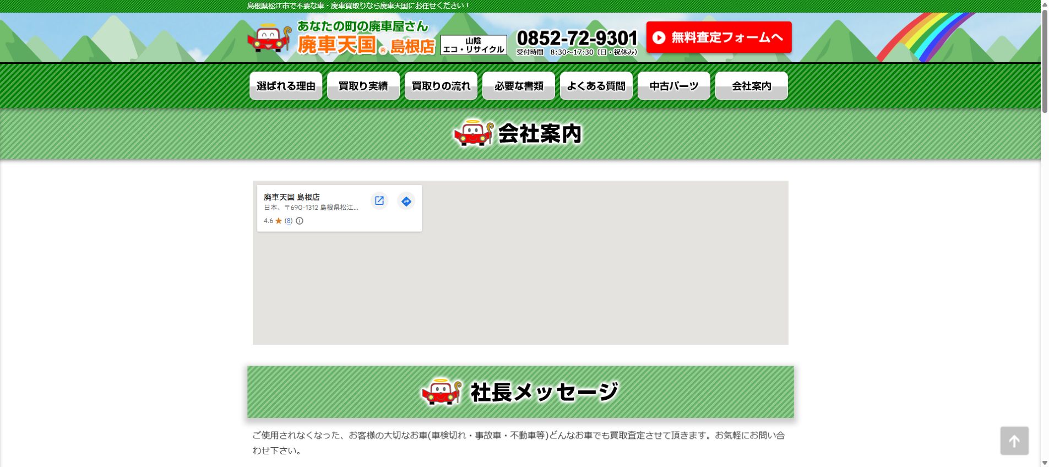Screen dimensions: 1049x467
Task: Click the phone number 0852-72-9301
Action: pyautogui.click(x=577, y=38)
